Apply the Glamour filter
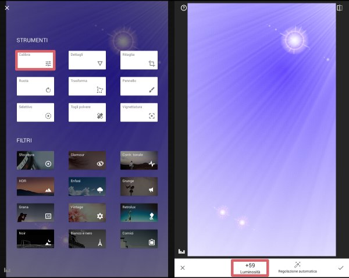This screenshot has width=349, height=278. [x=87, y=161]
